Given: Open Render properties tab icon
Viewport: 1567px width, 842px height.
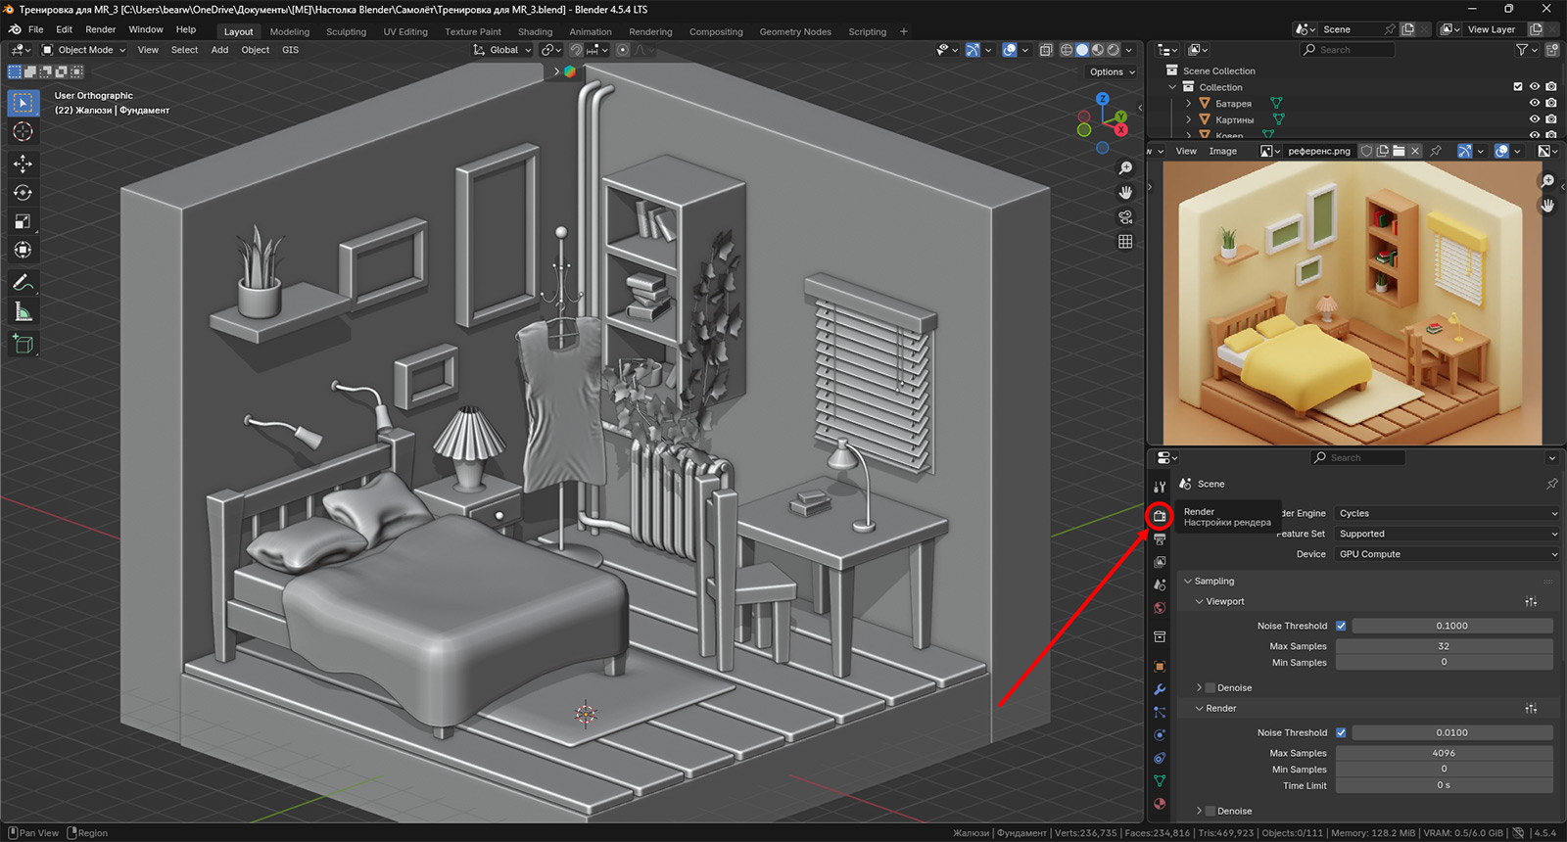Looking at the screenshot, I should coord(1160,516).
